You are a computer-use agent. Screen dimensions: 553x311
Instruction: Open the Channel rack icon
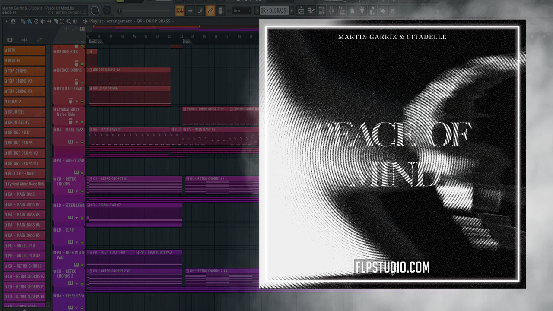[322, 10]
